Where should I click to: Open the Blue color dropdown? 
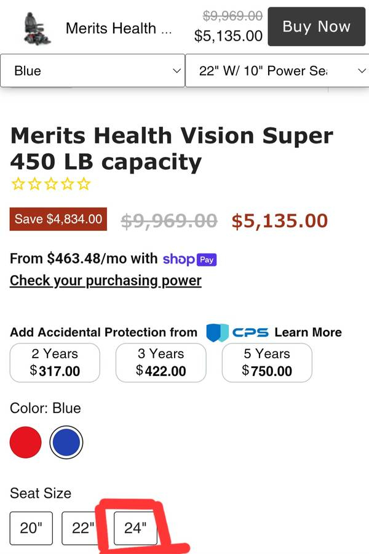(x=92, y=71)
